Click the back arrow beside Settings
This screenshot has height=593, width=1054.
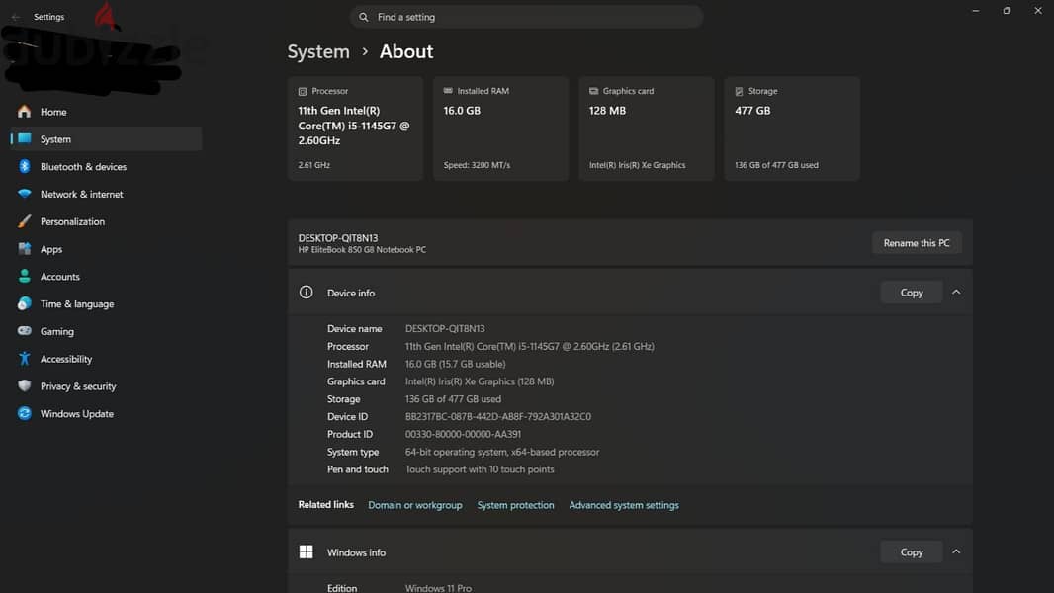click(x=16, y=17)
